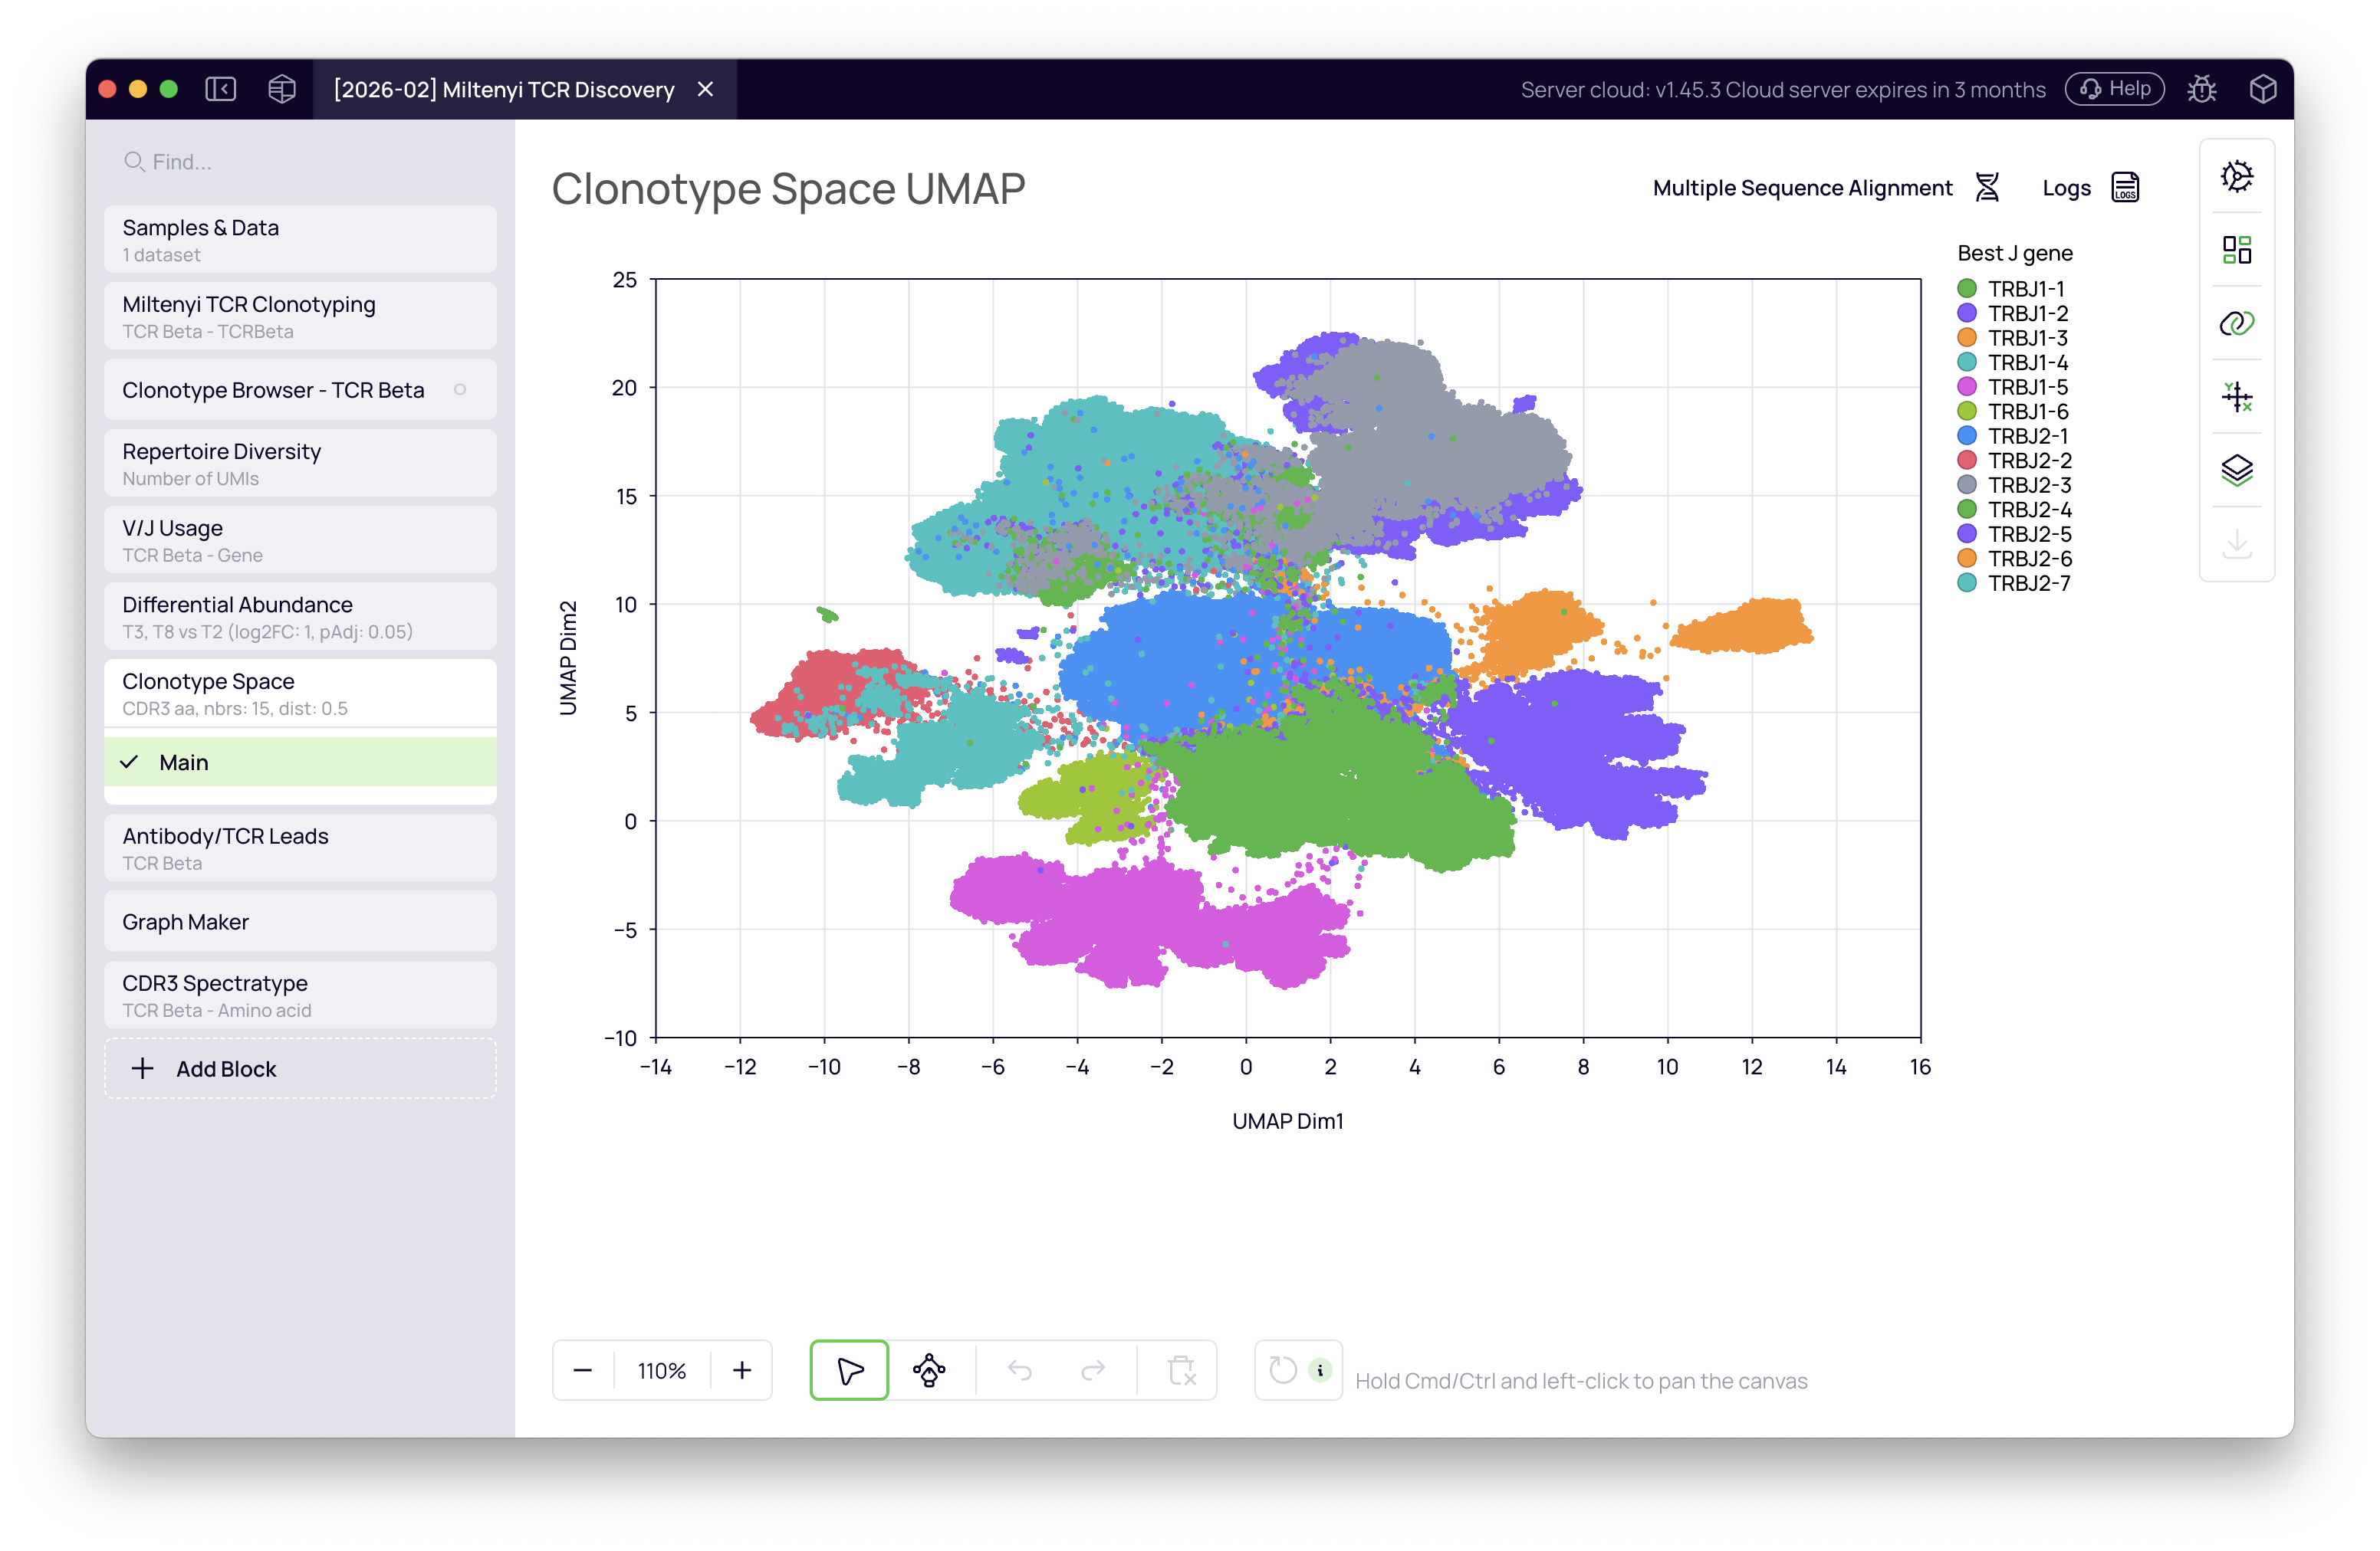Zoom in with the plus control near 110%
Viewport: 2380px width, 1551px height.
tap(742, 1370)
